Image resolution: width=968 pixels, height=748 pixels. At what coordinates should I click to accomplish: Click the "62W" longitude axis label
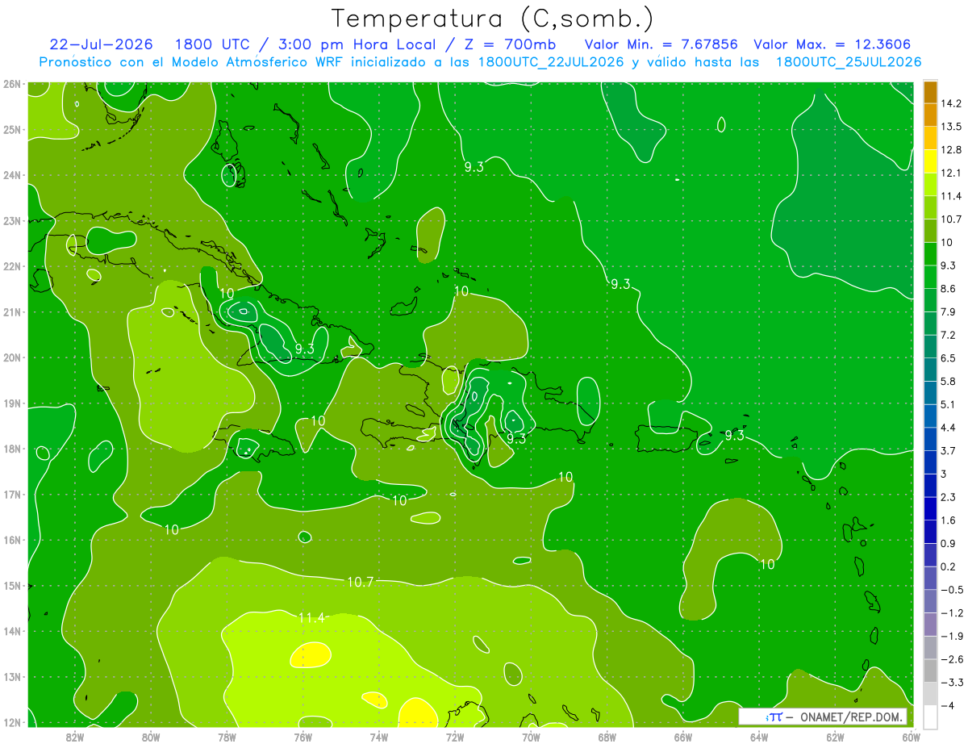pos(836,737)
